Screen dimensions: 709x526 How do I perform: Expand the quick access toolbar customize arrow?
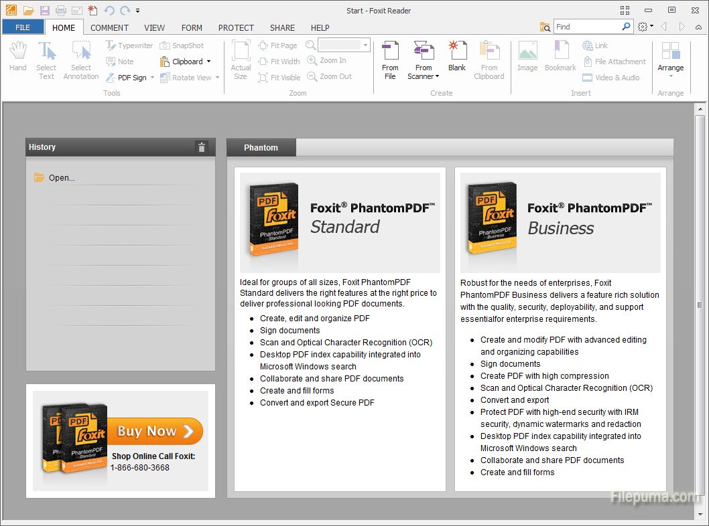tap(138, 11)
